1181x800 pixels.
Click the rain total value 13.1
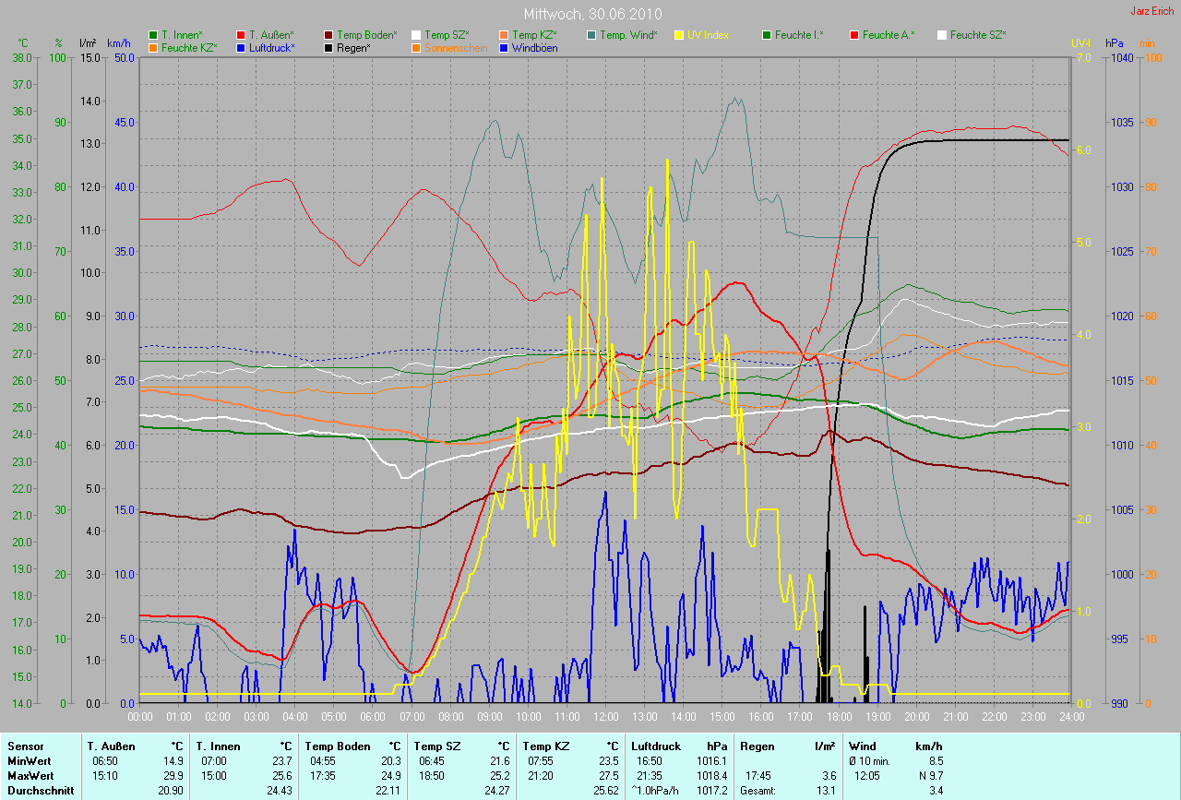(826, 791)
